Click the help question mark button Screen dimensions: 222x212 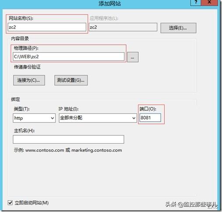[196, 3]
